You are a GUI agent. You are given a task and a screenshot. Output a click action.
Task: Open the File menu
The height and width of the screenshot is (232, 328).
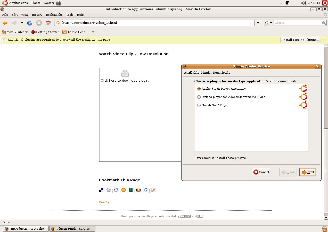(5, 15)
